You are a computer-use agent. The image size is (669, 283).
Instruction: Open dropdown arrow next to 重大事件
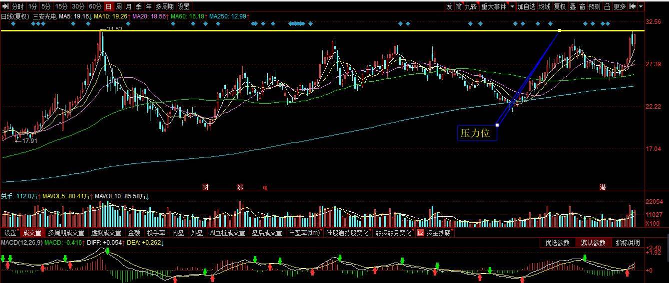pos(512,6)
